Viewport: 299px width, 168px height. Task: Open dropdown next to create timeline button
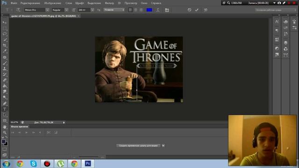[163, 146]
